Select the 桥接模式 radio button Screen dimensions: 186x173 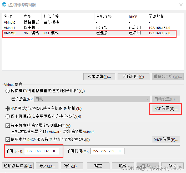tap(8, 91)
